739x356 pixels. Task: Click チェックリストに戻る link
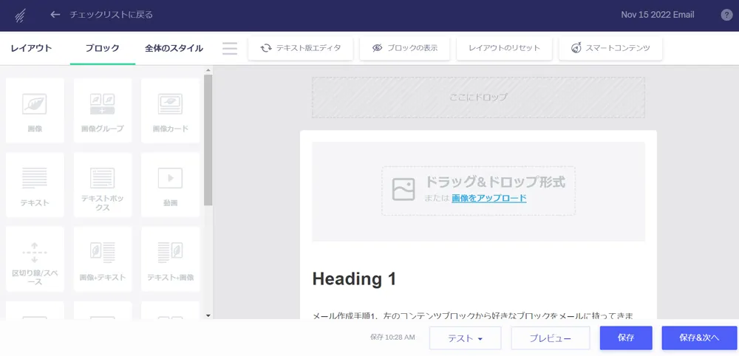(x=112, y=15)
